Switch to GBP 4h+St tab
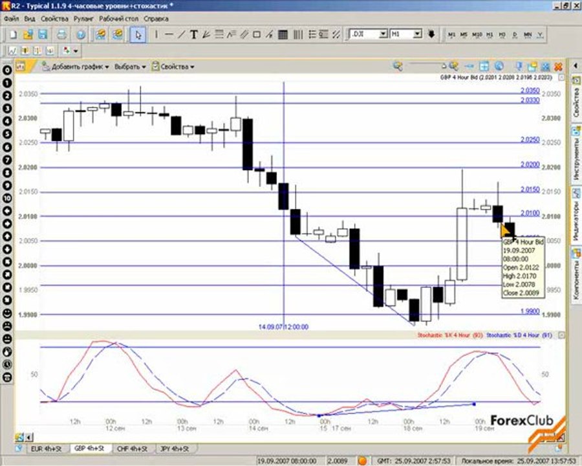582x466 pixels. tap(89, 449)
